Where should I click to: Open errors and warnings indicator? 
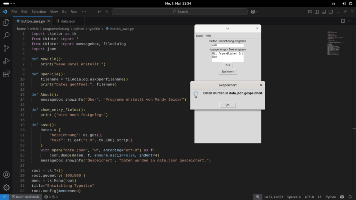coord(51,197)
